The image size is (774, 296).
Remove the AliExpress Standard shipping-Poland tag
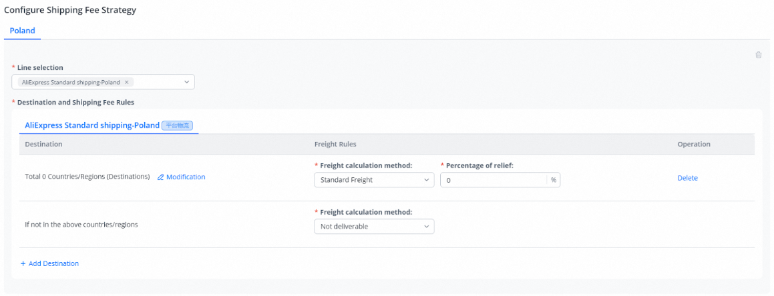[126, 82]
